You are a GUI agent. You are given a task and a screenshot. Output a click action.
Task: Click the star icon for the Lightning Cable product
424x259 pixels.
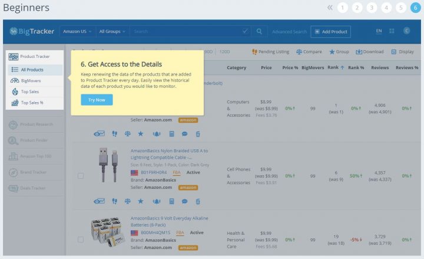(x=141, y=201)
